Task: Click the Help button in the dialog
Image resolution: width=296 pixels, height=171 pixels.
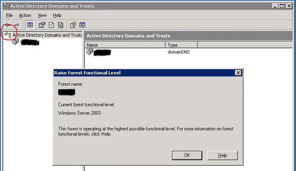Action: tap(223, 155)
